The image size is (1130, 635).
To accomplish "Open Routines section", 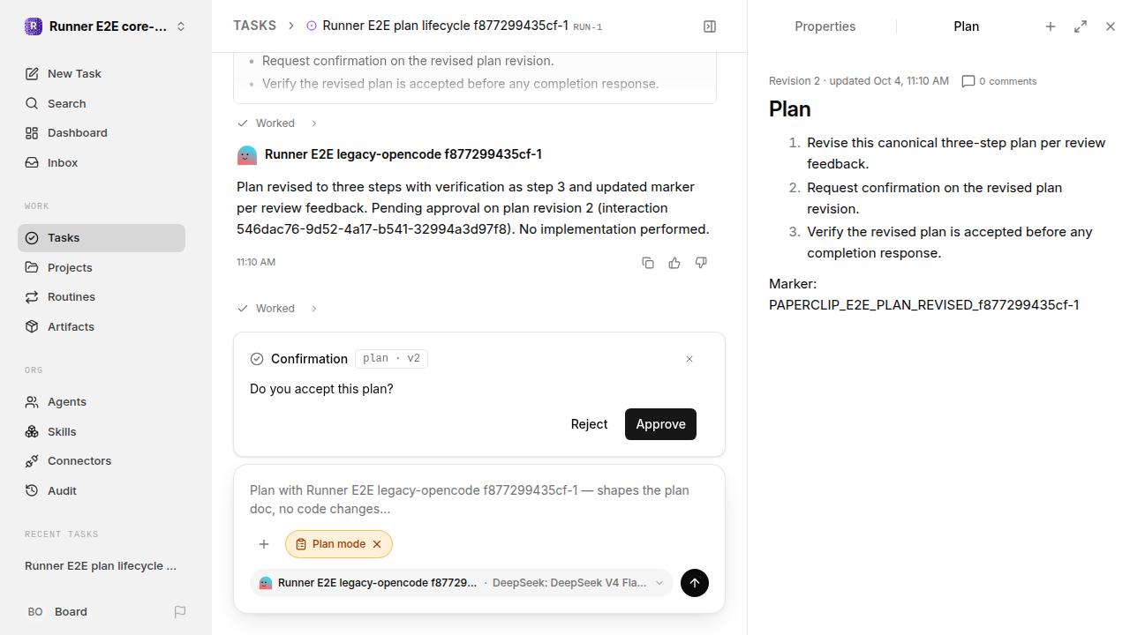I will 102,297.
